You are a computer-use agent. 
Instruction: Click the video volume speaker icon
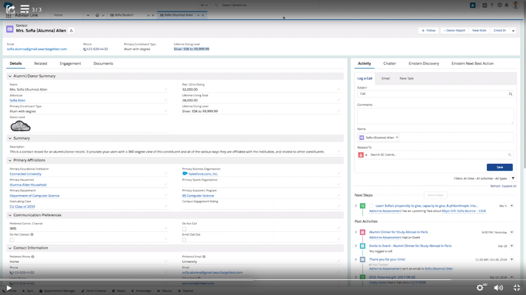[498, 288]
